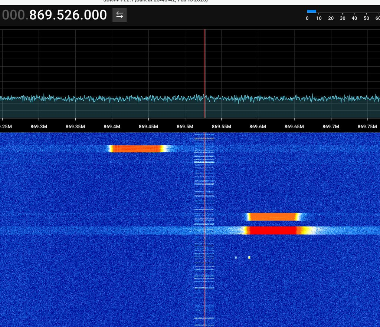This screenshot has width=380, height=327.
Task: Tune to the bright red signal burst in the waterfall
Action: 273,230
